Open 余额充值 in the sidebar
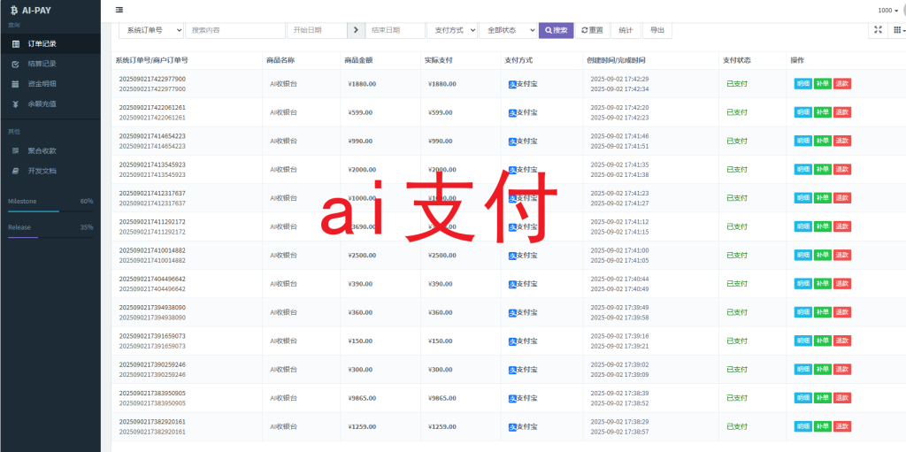The height and width of the screenshot is (452, 906). (50, 104)
